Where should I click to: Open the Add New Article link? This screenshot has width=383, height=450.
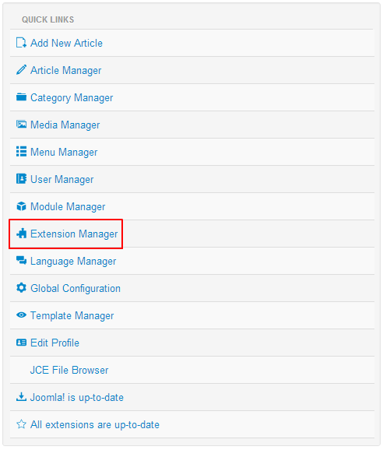point(67,43)
